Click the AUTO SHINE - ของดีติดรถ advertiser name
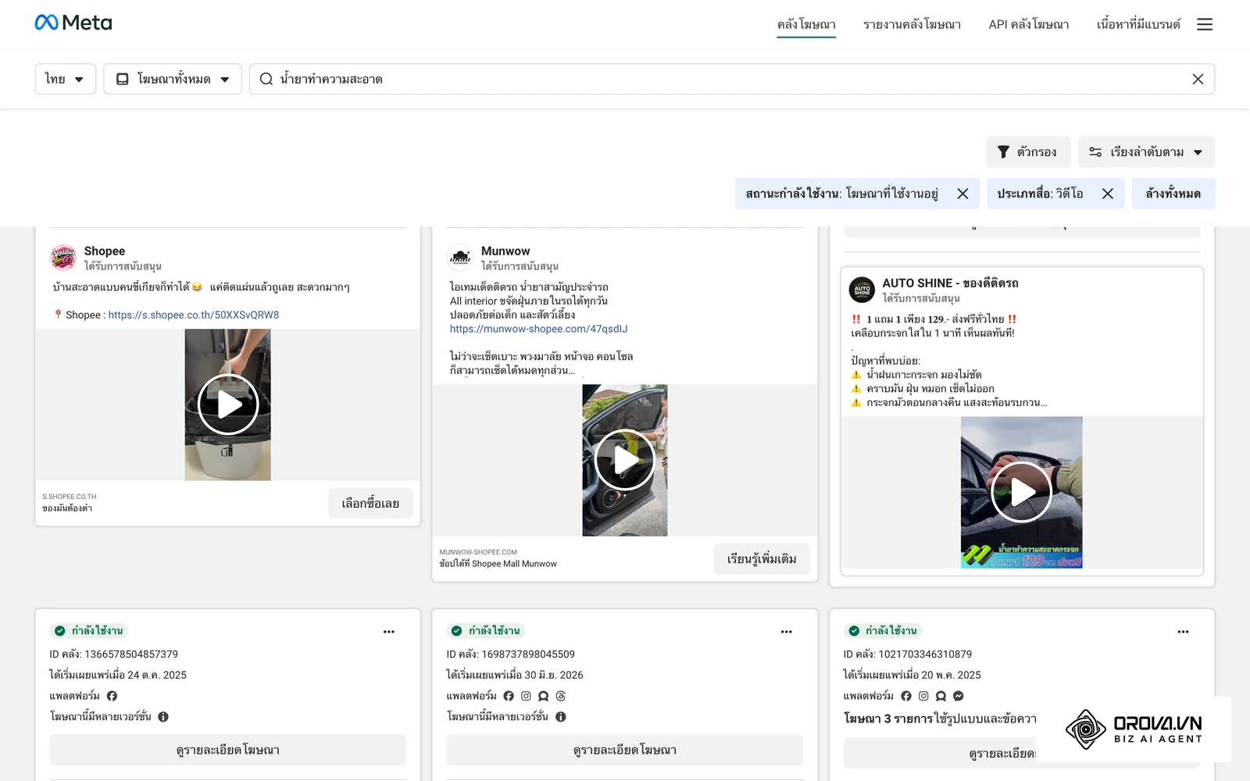 951,283
